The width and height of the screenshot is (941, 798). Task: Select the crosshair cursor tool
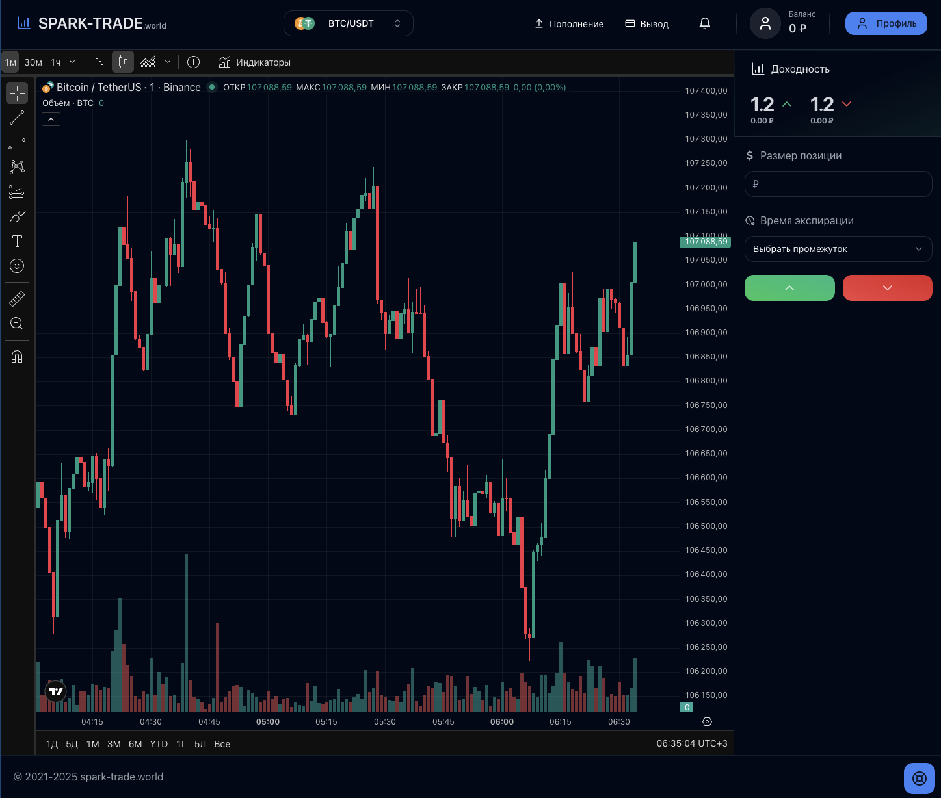pyautogui.click(x=17, y=92)
